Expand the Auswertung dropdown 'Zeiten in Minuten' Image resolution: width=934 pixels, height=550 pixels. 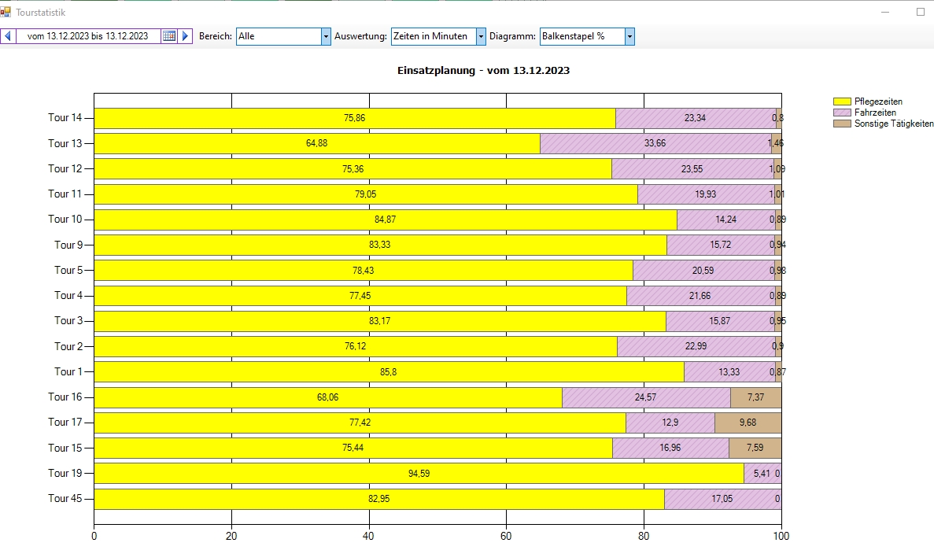pos(481,36)
